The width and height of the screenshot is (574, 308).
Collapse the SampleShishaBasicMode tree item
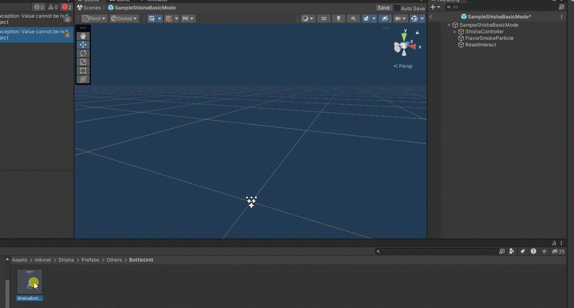(449, 25)
